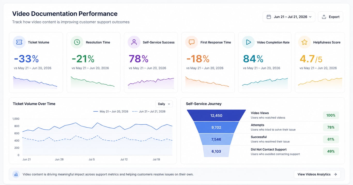Click the Self-Service Journey heading

(x=204, y=104)
